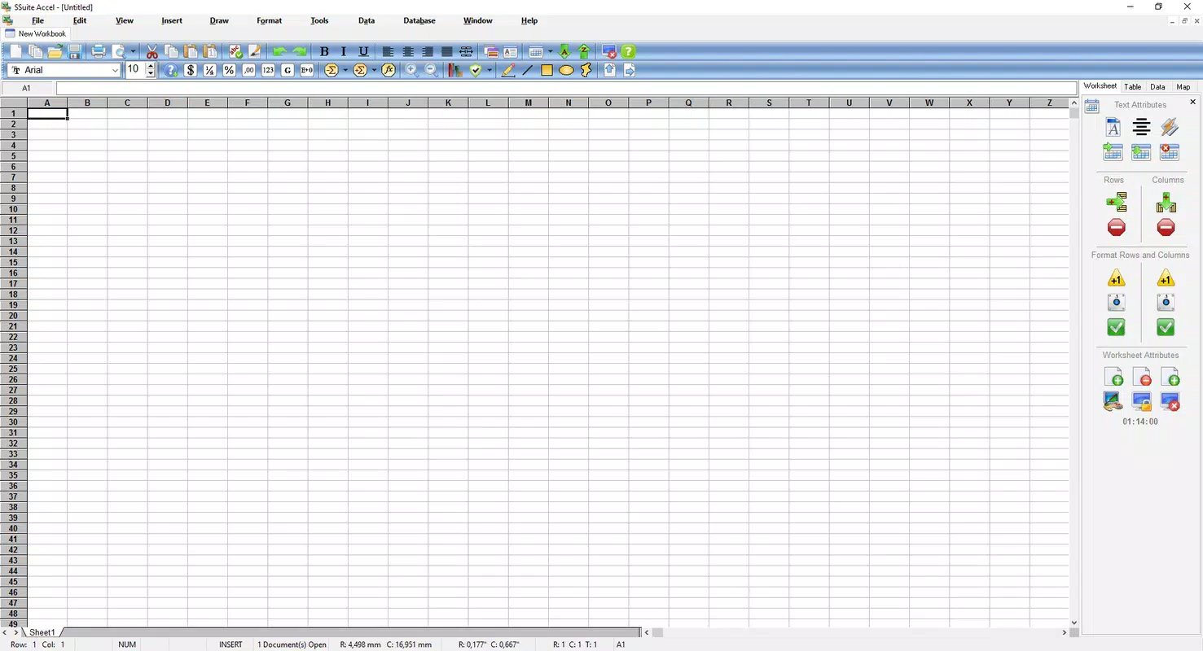This screenshot has height=651, width=1203.
Task: Switch to the Table side panel tab
Action: [1132, 87]
